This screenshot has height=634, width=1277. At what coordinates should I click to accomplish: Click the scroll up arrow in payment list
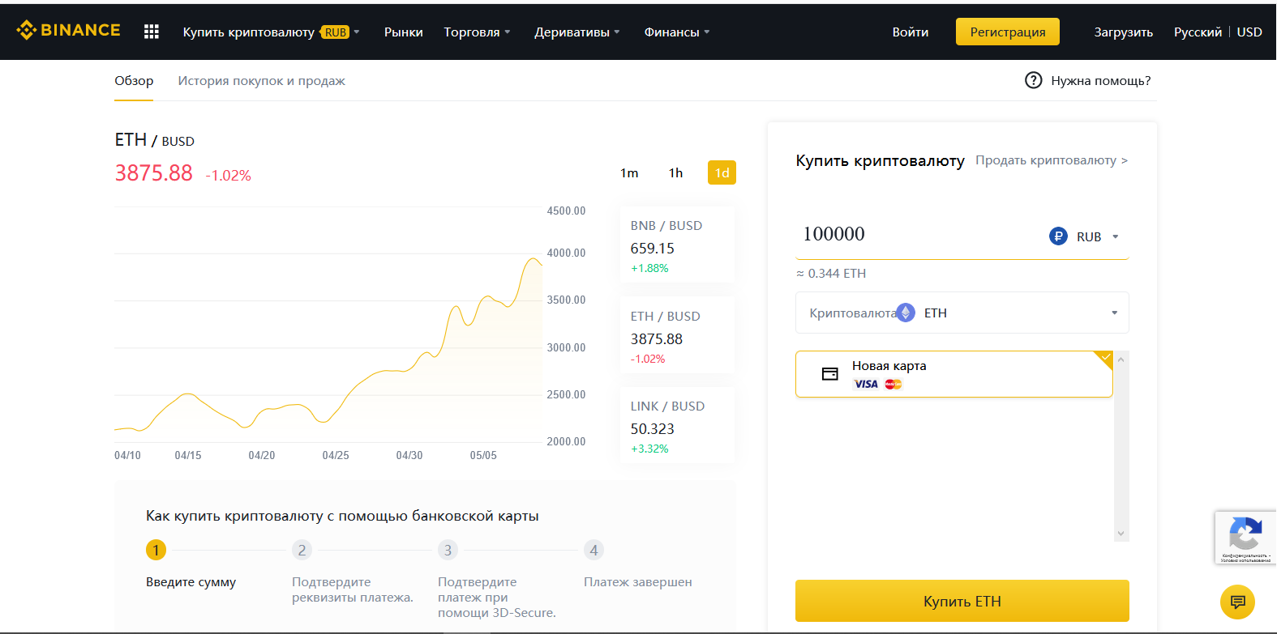coord(1121,359)
